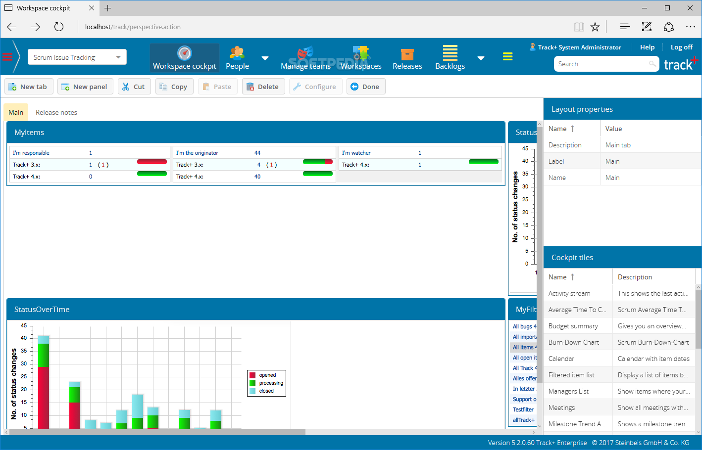Click browser back arrow
Image resolution: width=702 pixels, height=450 pixels.
[12, 27]
